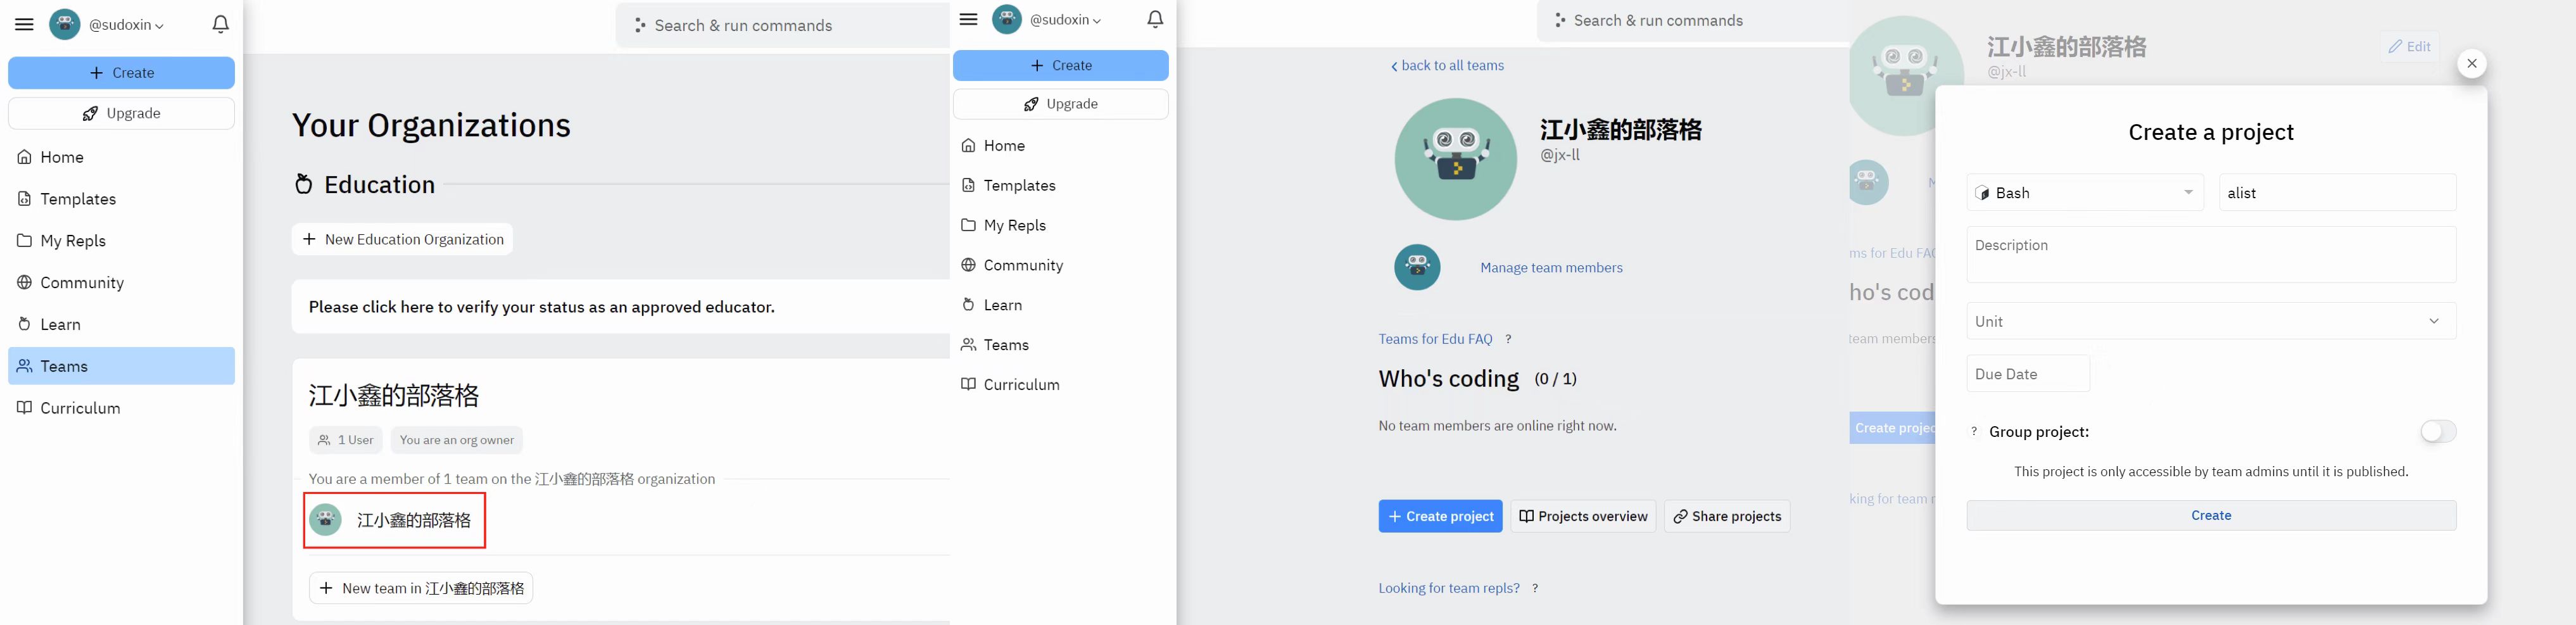
Task: Click @sudoxin avatar in team page panel
Action: (x=1007, y=19)
